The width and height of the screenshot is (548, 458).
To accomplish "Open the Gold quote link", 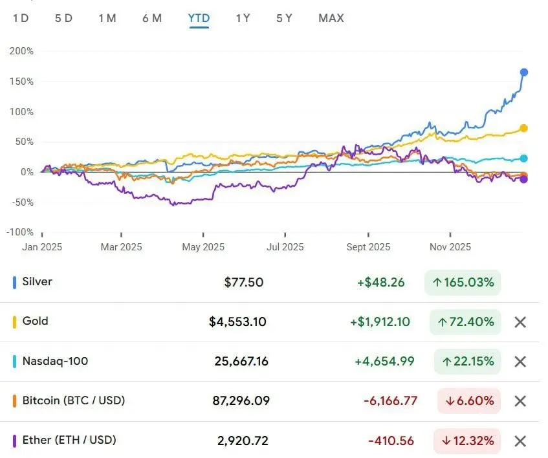I will (35, 322).
